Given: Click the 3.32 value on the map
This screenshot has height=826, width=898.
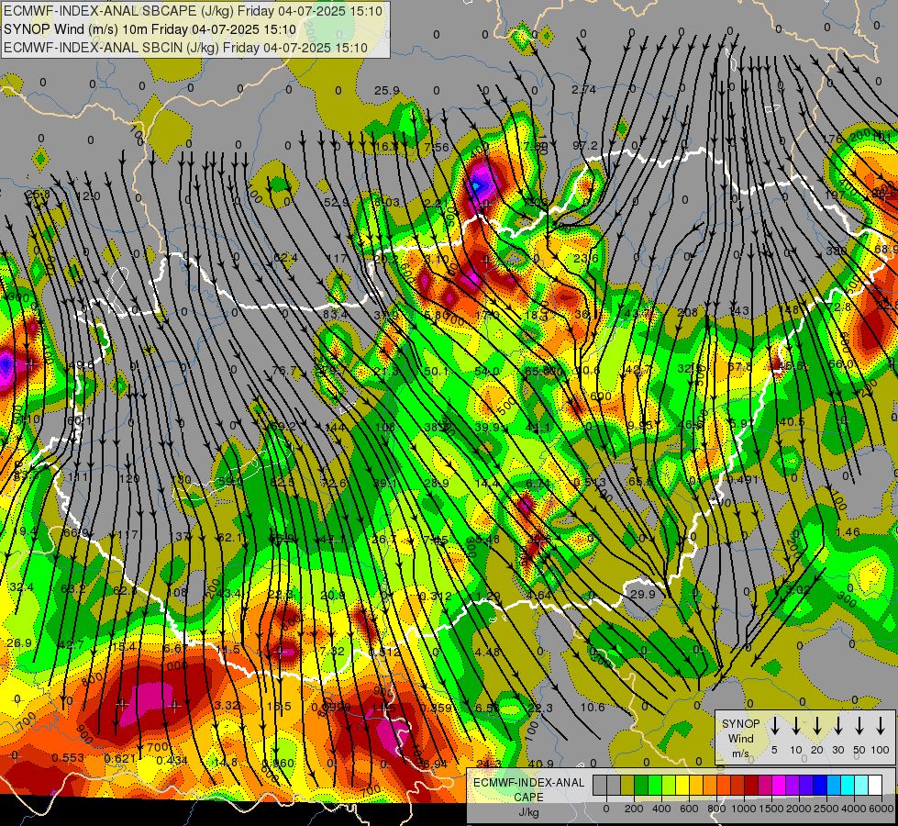Looking at the screenshot, I should pos(227,705).
